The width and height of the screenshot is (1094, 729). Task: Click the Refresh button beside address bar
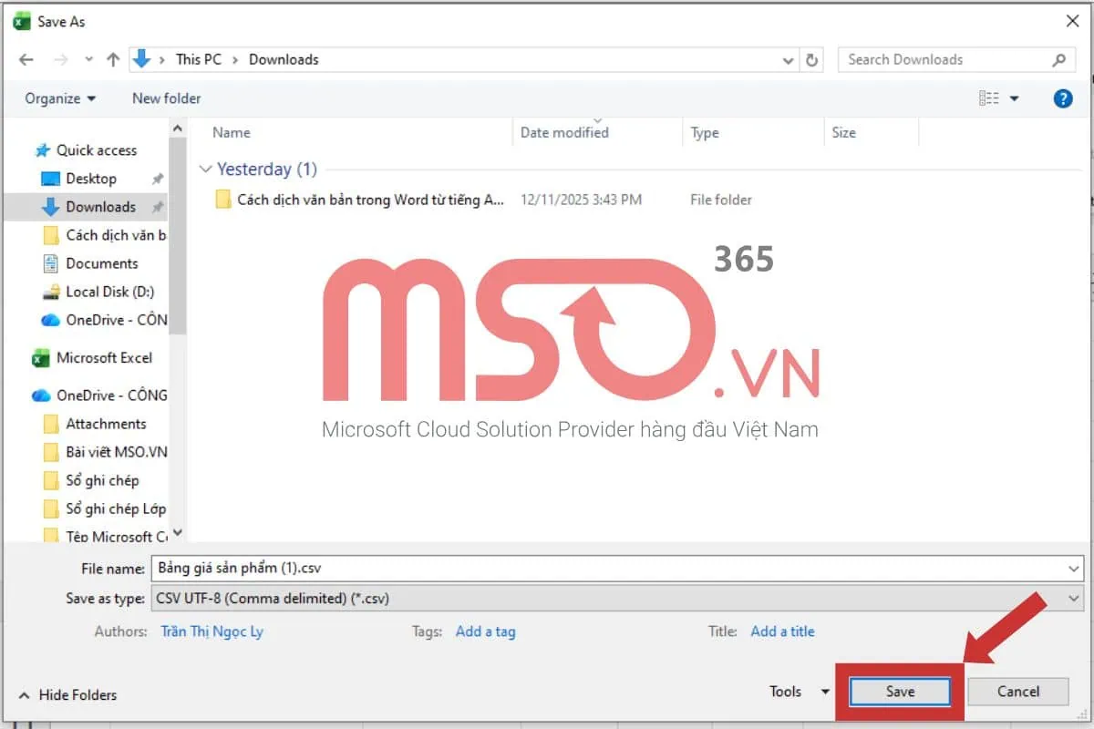coord(811,60)
